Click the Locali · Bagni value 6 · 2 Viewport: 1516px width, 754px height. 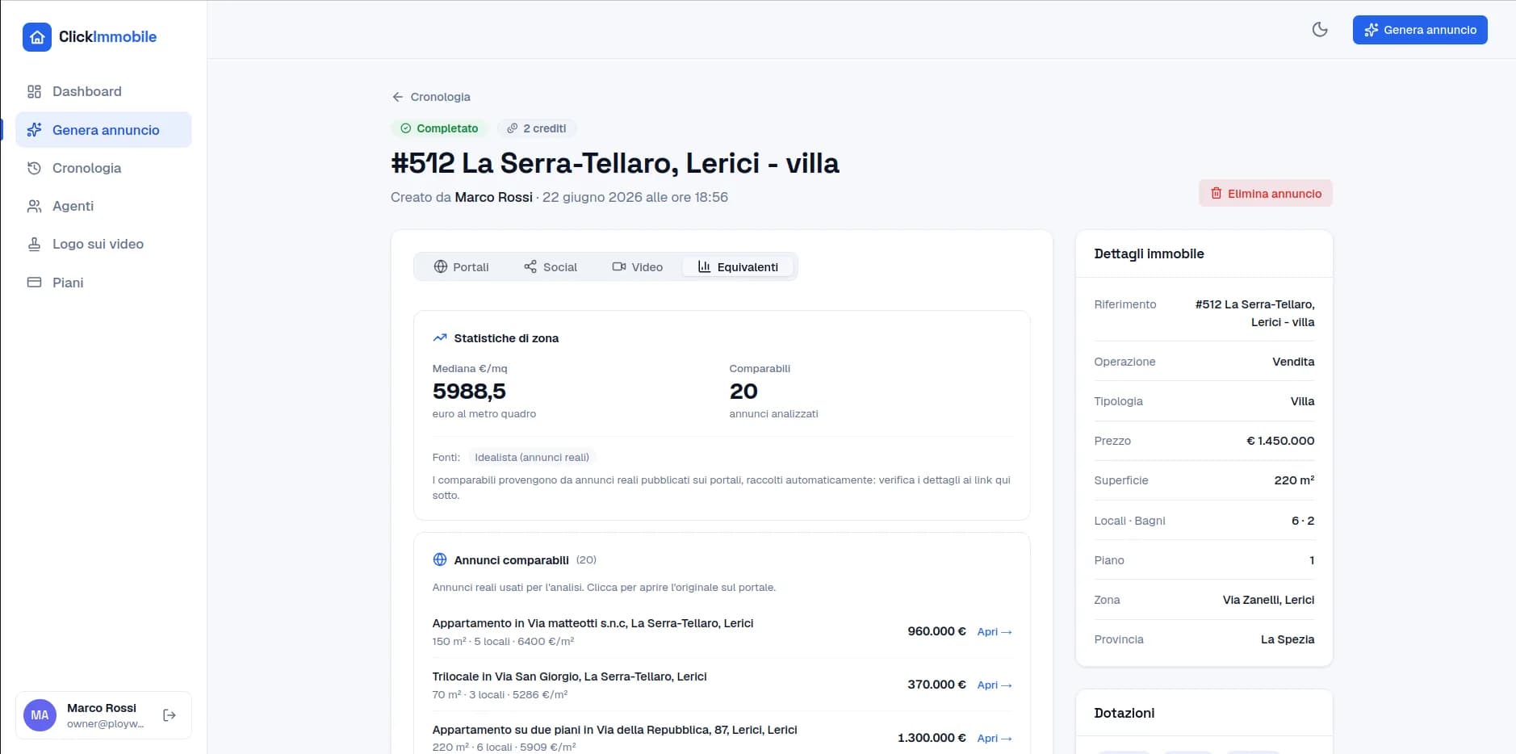[x=1303, y=521]
